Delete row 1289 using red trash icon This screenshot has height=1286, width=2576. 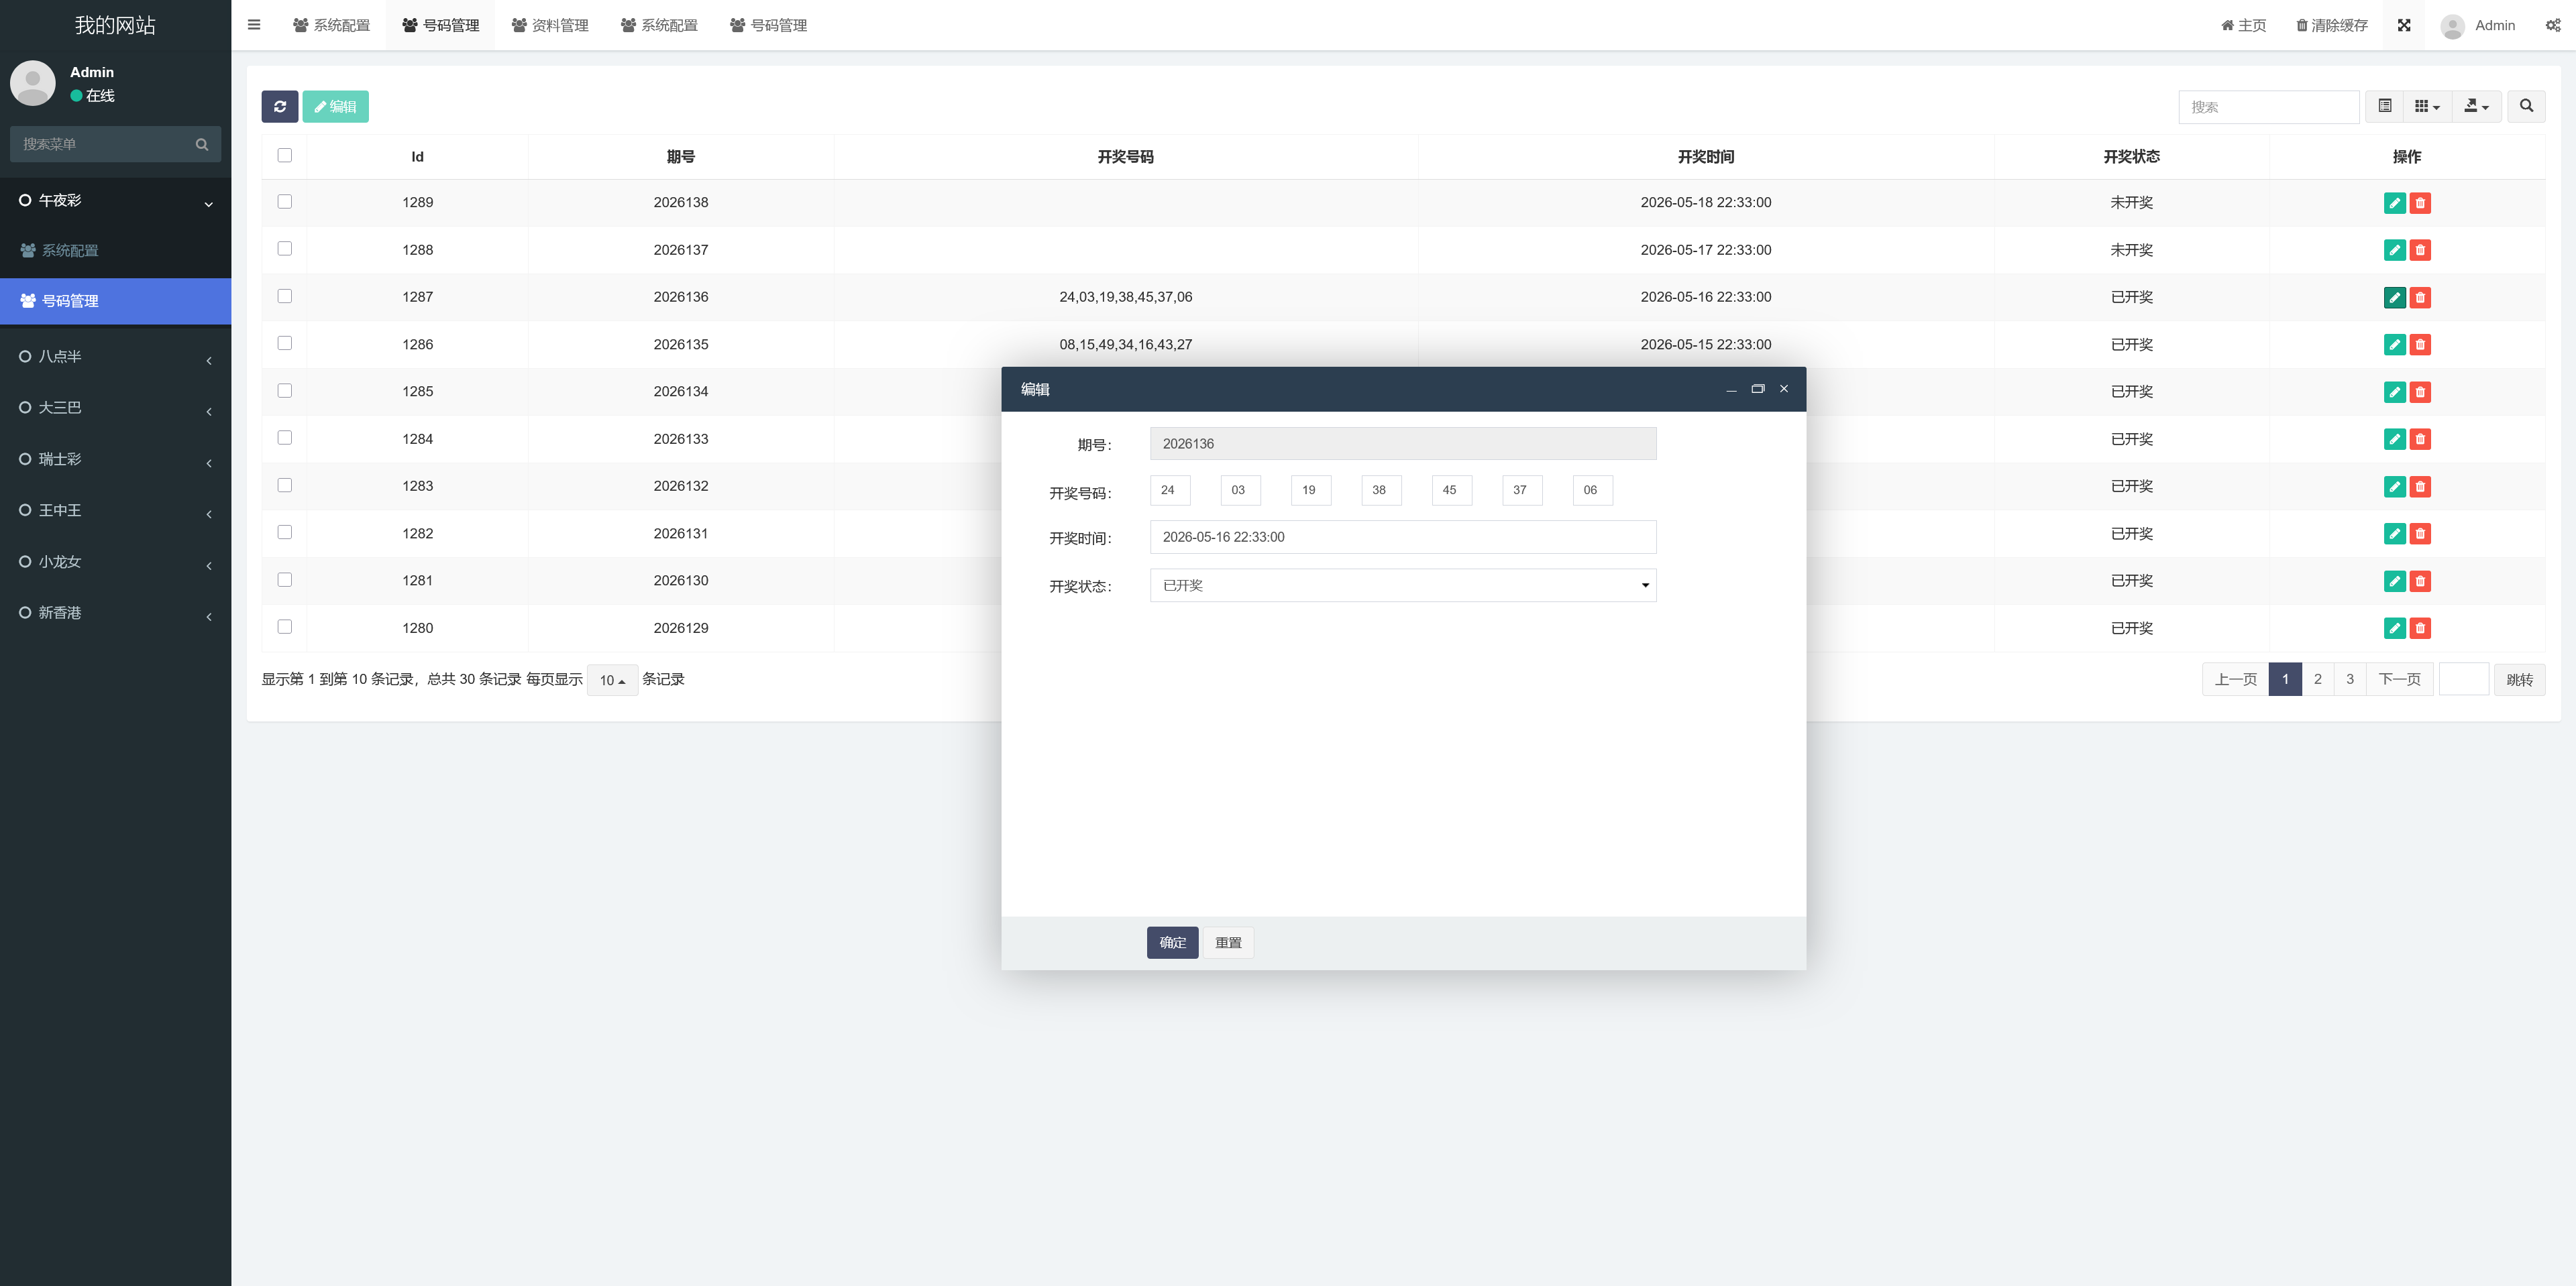2420,203
